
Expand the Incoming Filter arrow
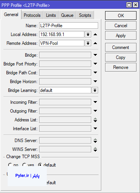pos(95,102)
